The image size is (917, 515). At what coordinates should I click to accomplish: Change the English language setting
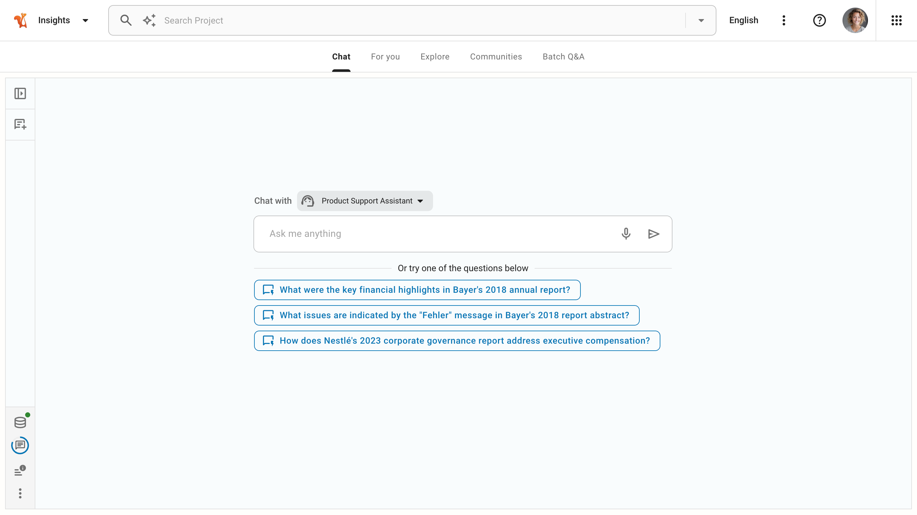pos(743,20)
